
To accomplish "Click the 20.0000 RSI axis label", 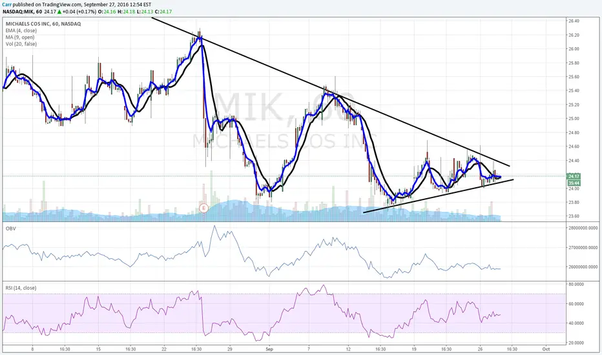I will 576,343.
